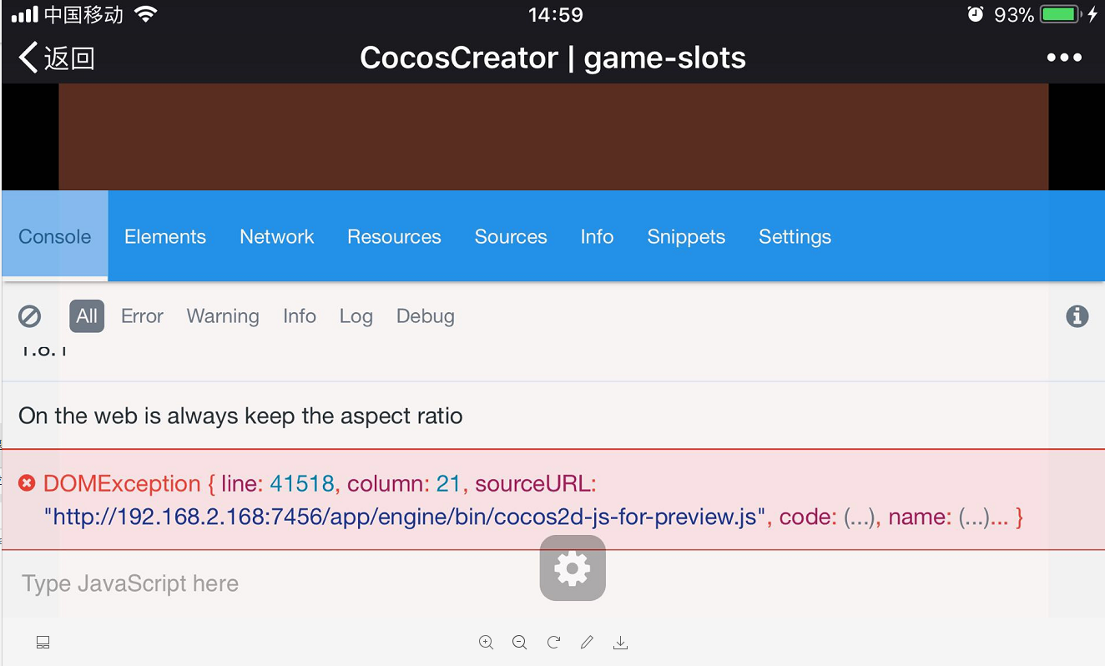The height and width of the screenshot is (666, 1105).
Task: Zoom out on the image viewer
Action: tap(520, 642)
